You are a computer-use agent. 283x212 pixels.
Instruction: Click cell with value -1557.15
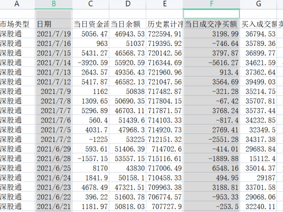(x=91, y=158)
